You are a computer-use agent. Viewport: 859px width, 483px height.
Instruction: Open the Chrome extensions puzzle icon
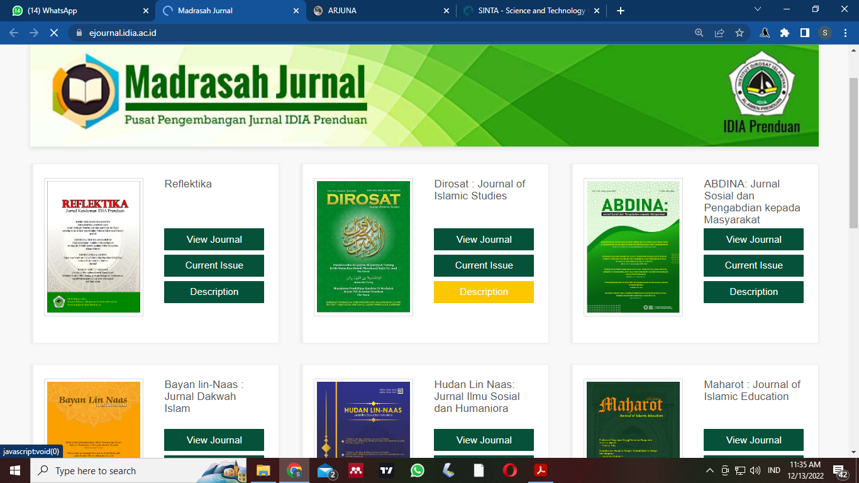pos(784,33)
